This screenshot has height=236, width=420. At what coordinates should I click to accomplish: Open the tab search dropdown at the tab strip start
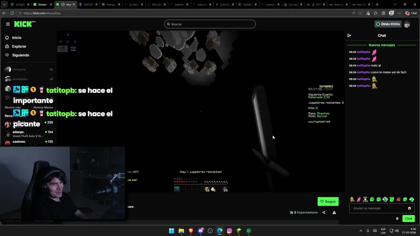[4, 4]
